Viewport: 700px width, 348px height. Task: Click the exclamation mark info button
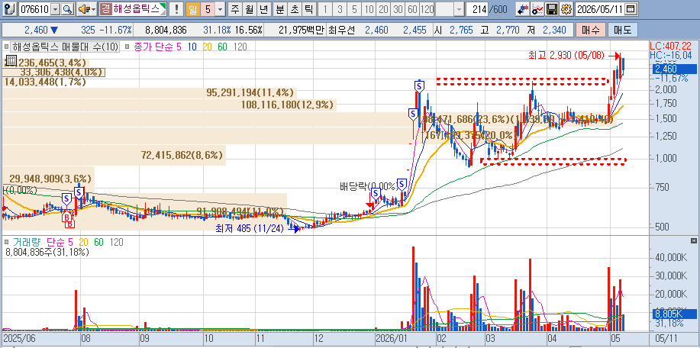[x=177, y=8]
